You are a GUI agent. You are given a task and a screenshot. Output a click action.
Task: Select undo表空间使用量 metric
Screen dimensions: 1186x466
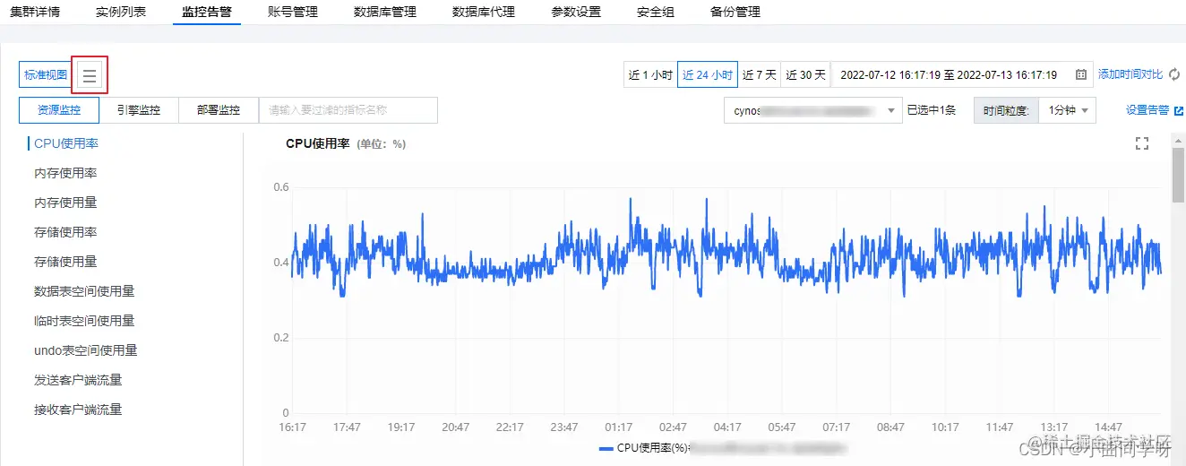coord(86,350)
